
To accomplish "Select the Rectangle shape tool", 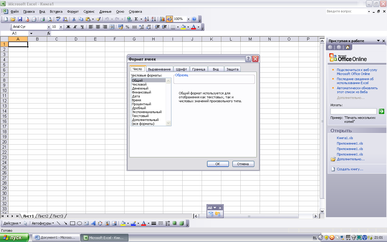I will click(73, 224).
